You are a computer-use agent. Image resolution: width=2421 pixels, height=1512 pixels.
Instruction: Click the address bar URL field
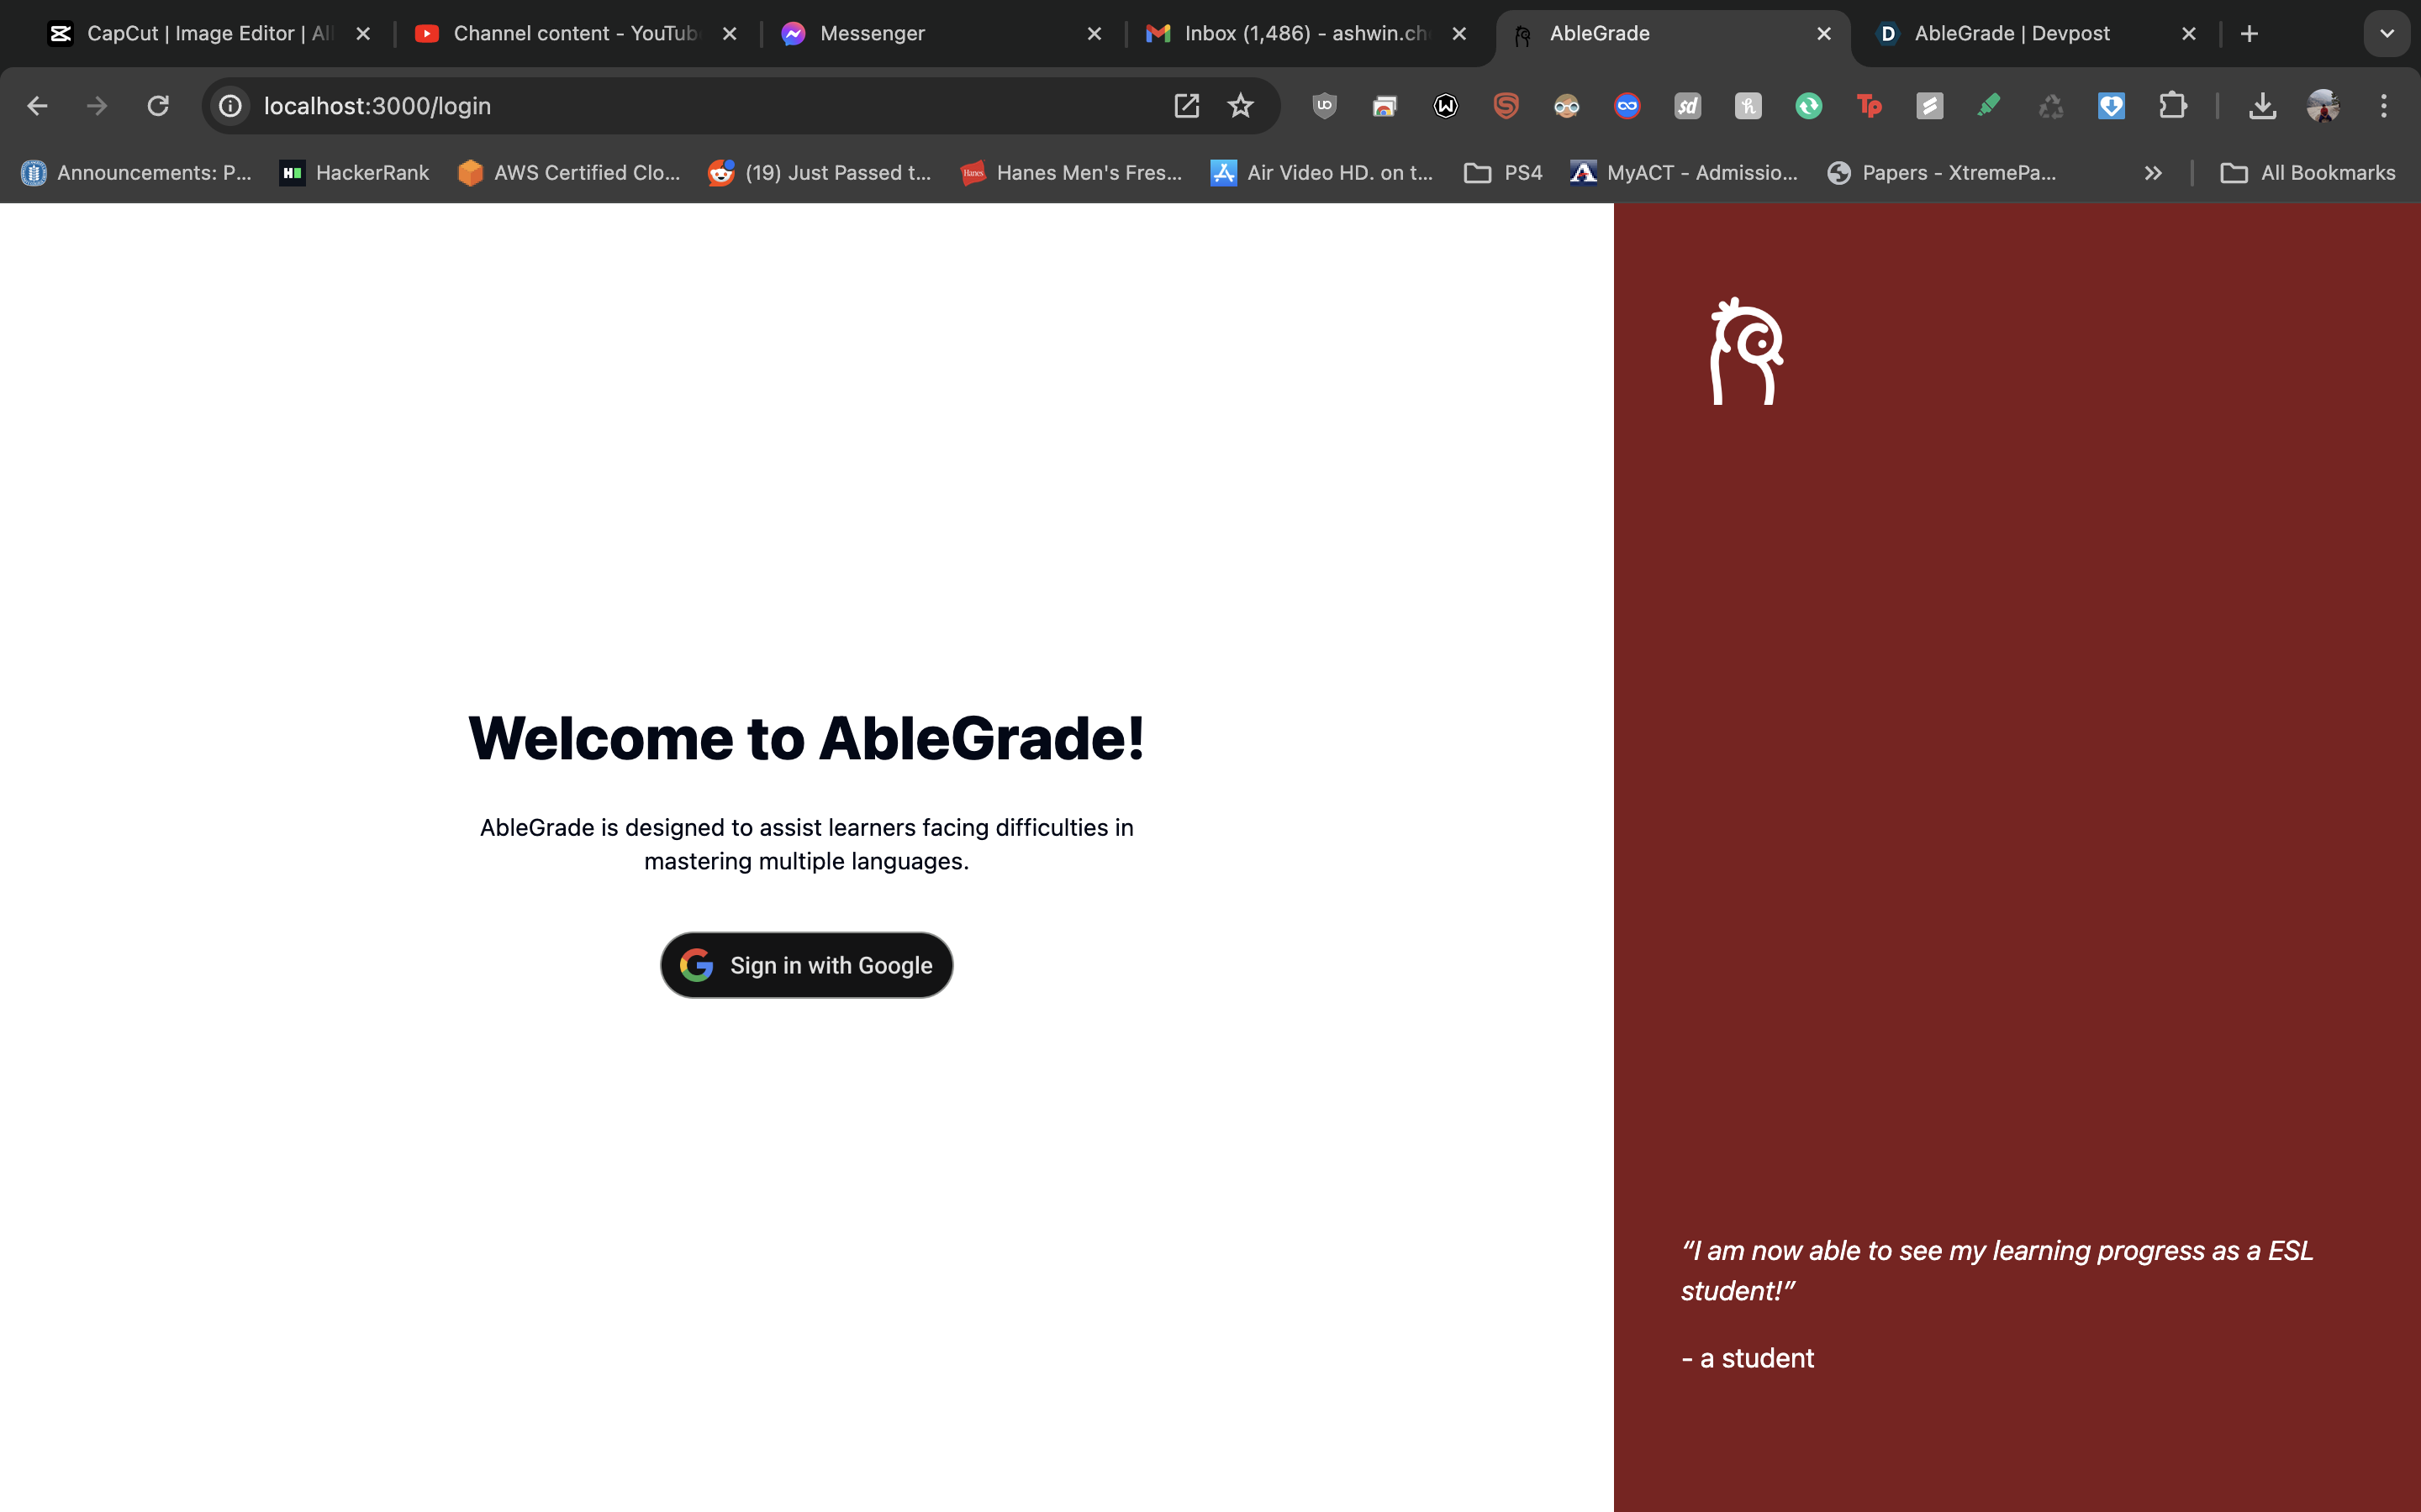(x=700, y=106)
